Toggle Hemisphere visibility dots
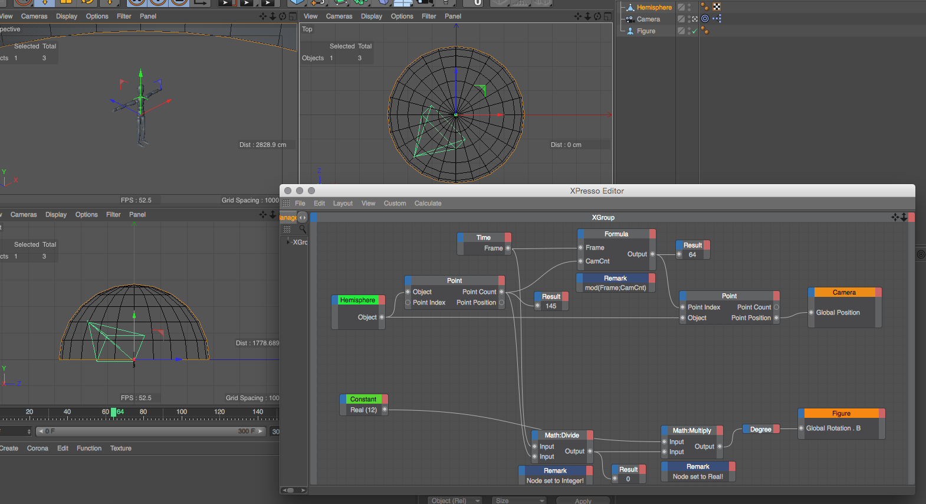The width and height of the screenshot is (926, 504). coord(689,7)
